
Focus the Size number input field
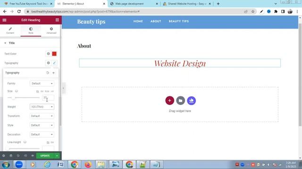click(x=48, y=98)
